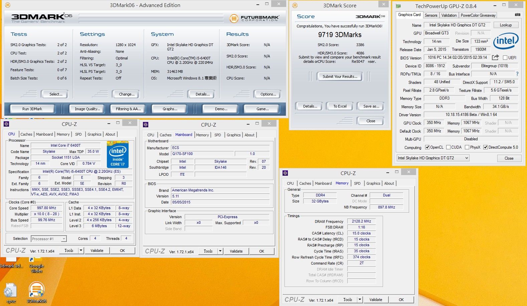Click Submit Your Results... button
The image size is (527, 306).
(340, 76)
